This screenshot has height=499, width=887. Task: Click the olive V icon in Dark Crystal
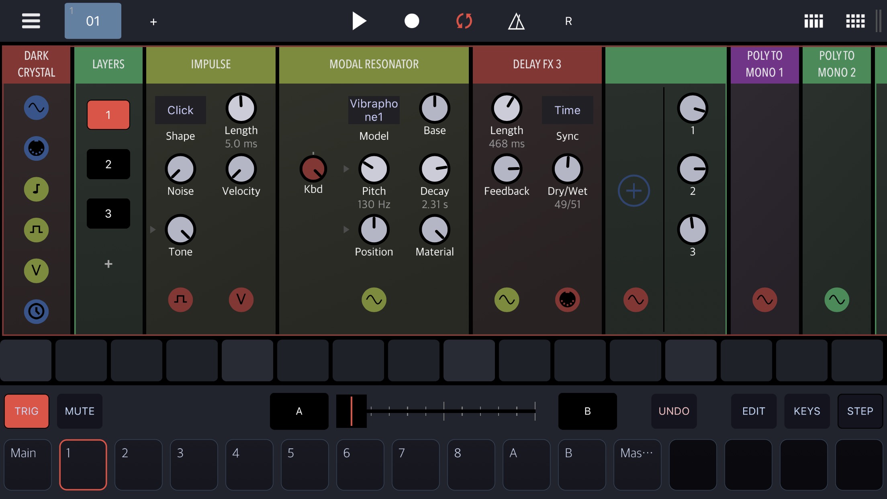click(36, 270)
